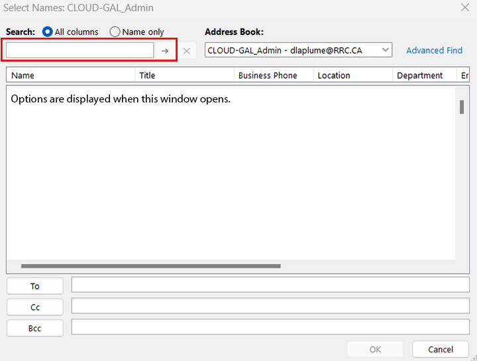Screen dimensions: 477x361
Task: Select the All columns radio button
Action: (x=48, y=32)
